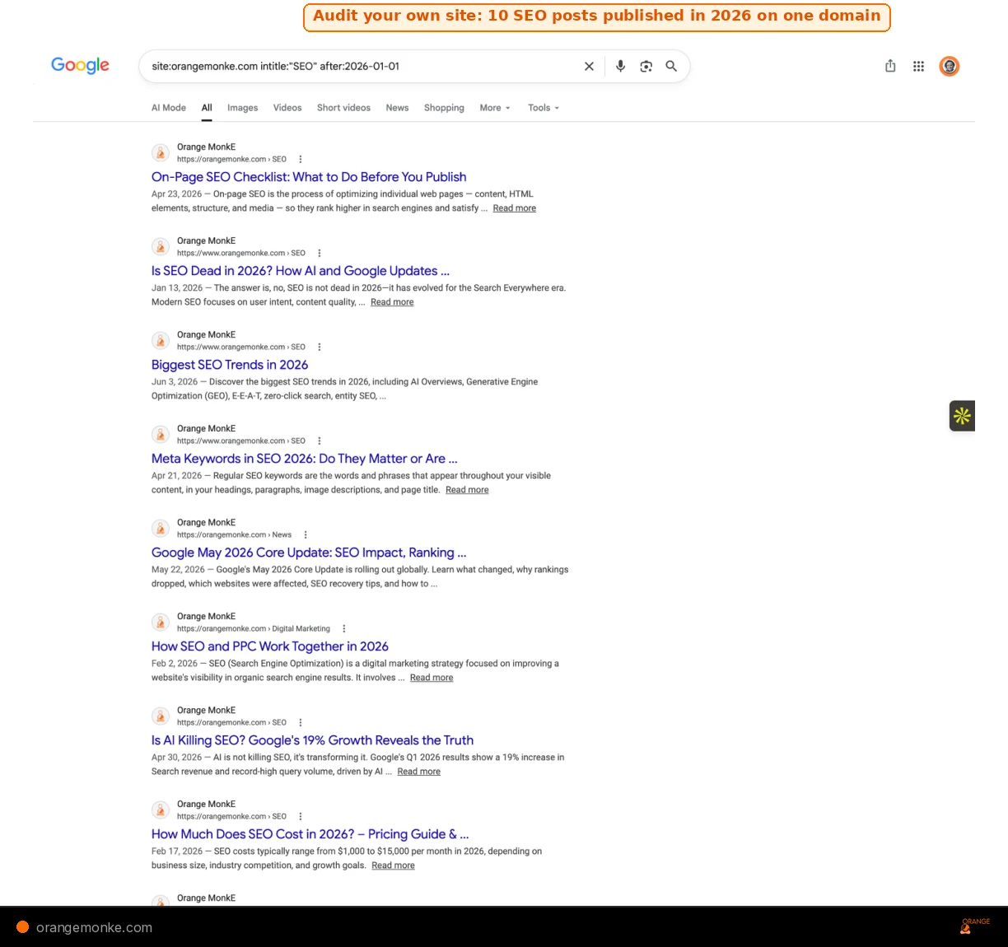Switch to Videos tab
The image size is (1008, 947).
point(287,108)
